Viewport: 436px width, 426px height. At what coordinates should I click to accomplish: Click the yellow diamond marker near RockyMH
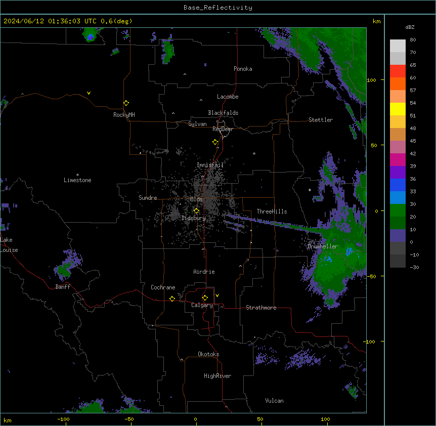(126, 103)
